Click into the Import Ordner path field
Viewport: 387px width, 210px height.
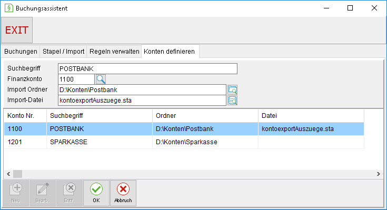click(x=142, y=90)
